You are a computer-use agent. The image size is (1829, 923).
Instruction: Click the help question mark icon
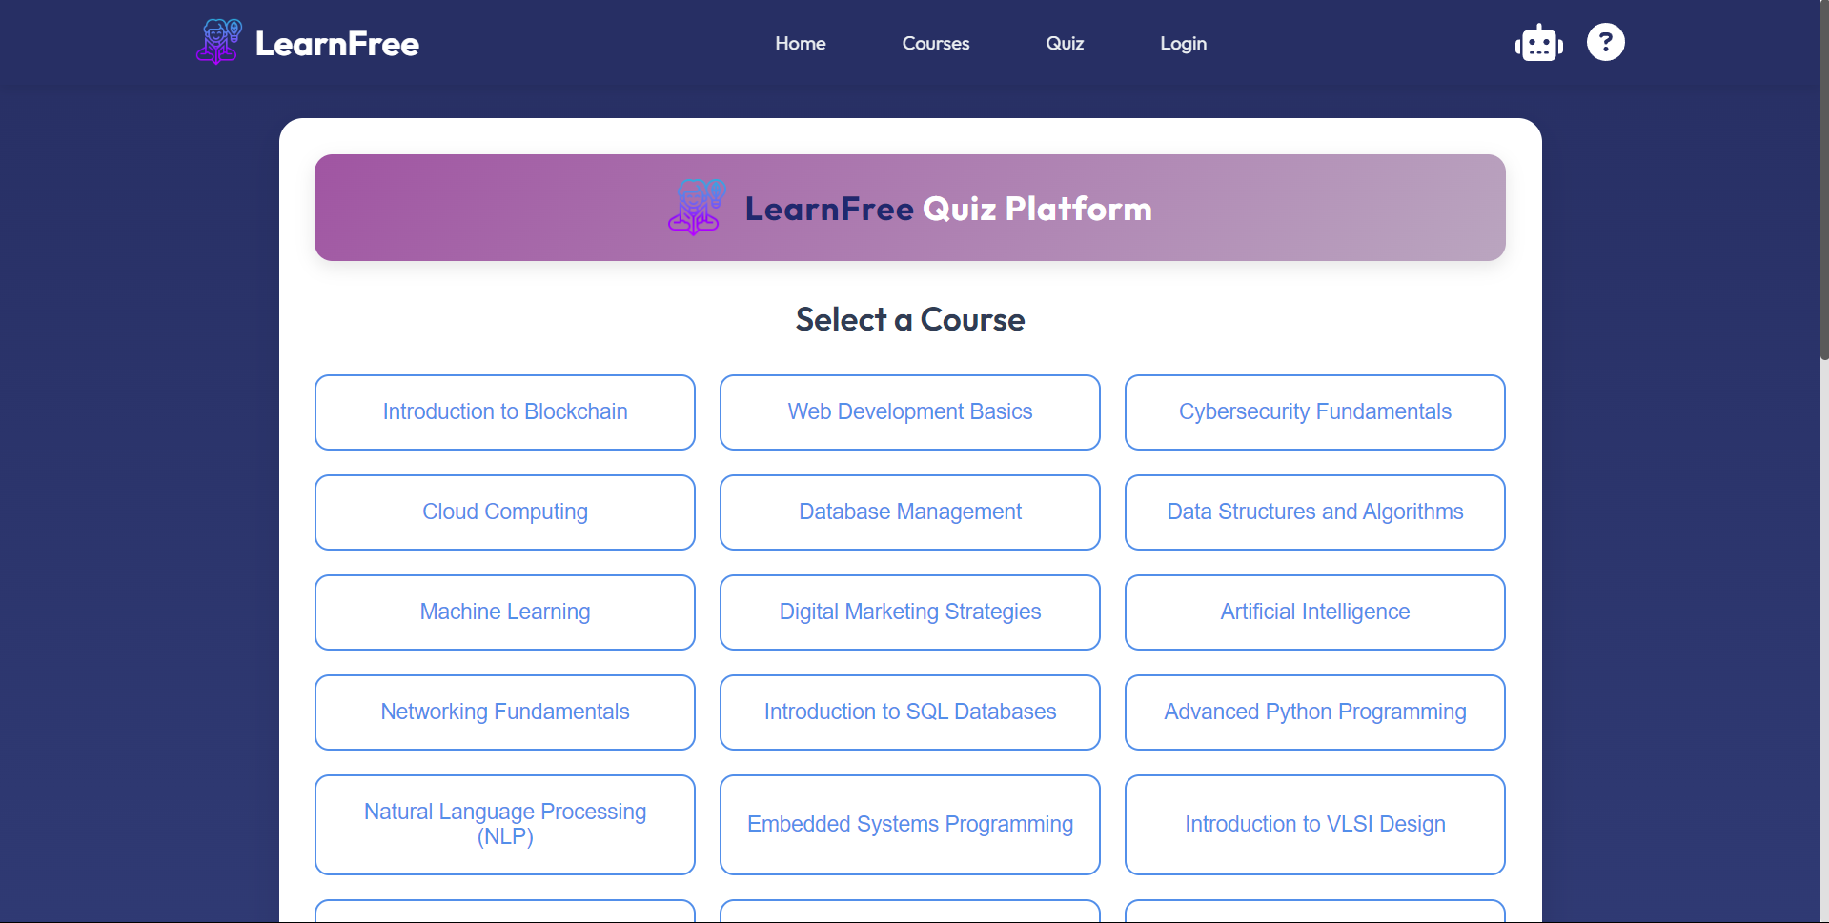[1605, 42]
